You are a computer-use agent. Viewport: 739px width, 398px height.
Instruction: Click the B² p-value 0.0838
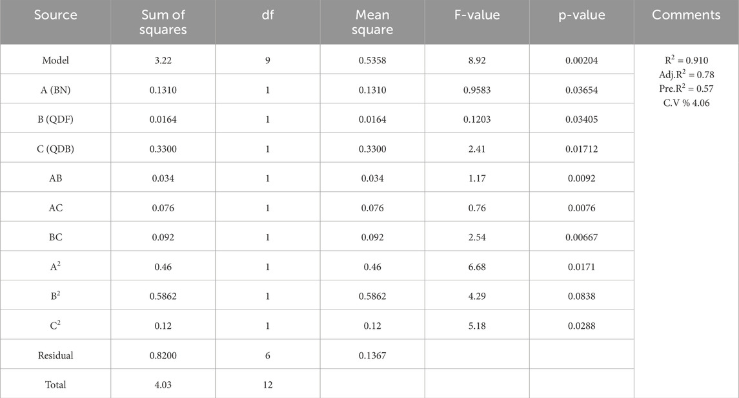(x=582, y=296)
